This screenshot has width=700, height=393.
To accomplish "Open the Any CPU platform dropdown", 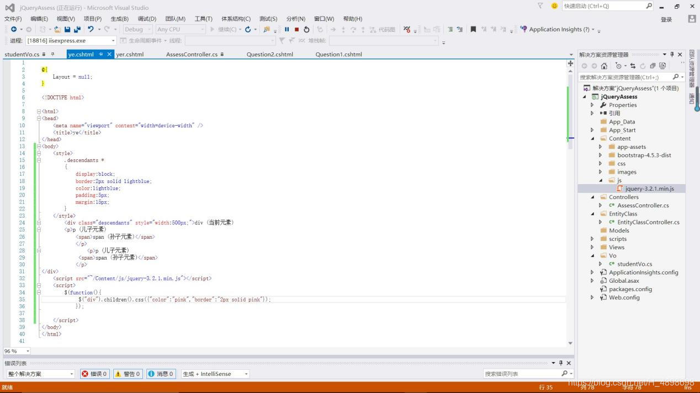I will pos(180,29).
